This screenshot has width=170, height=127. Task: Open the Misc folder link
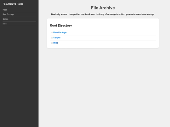pos(56,43)
